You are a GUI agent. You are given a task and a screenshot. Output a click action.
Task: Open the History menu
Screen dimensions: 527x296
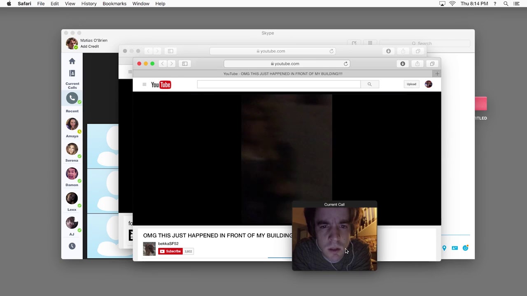pyautogui.click(x=89, y=4)
